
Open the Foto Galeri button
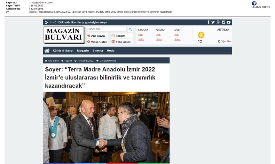pos(122,42)
